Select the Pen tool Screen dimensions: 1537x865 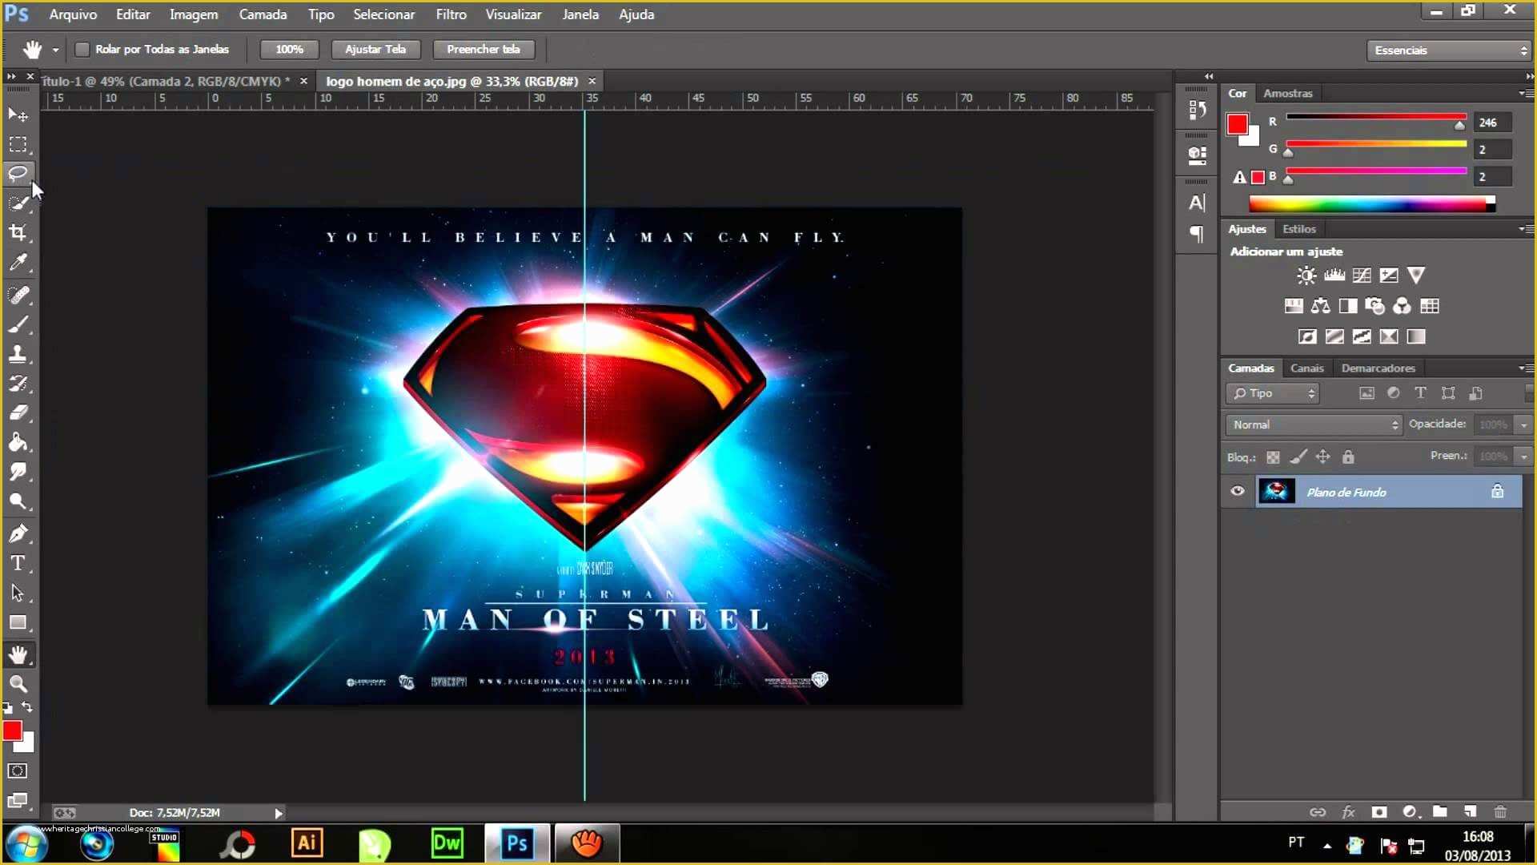(18, 533)
